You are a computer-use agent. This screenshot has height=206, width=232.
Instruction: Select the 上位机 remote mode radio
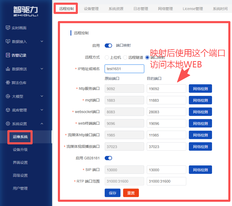(107, 57)
